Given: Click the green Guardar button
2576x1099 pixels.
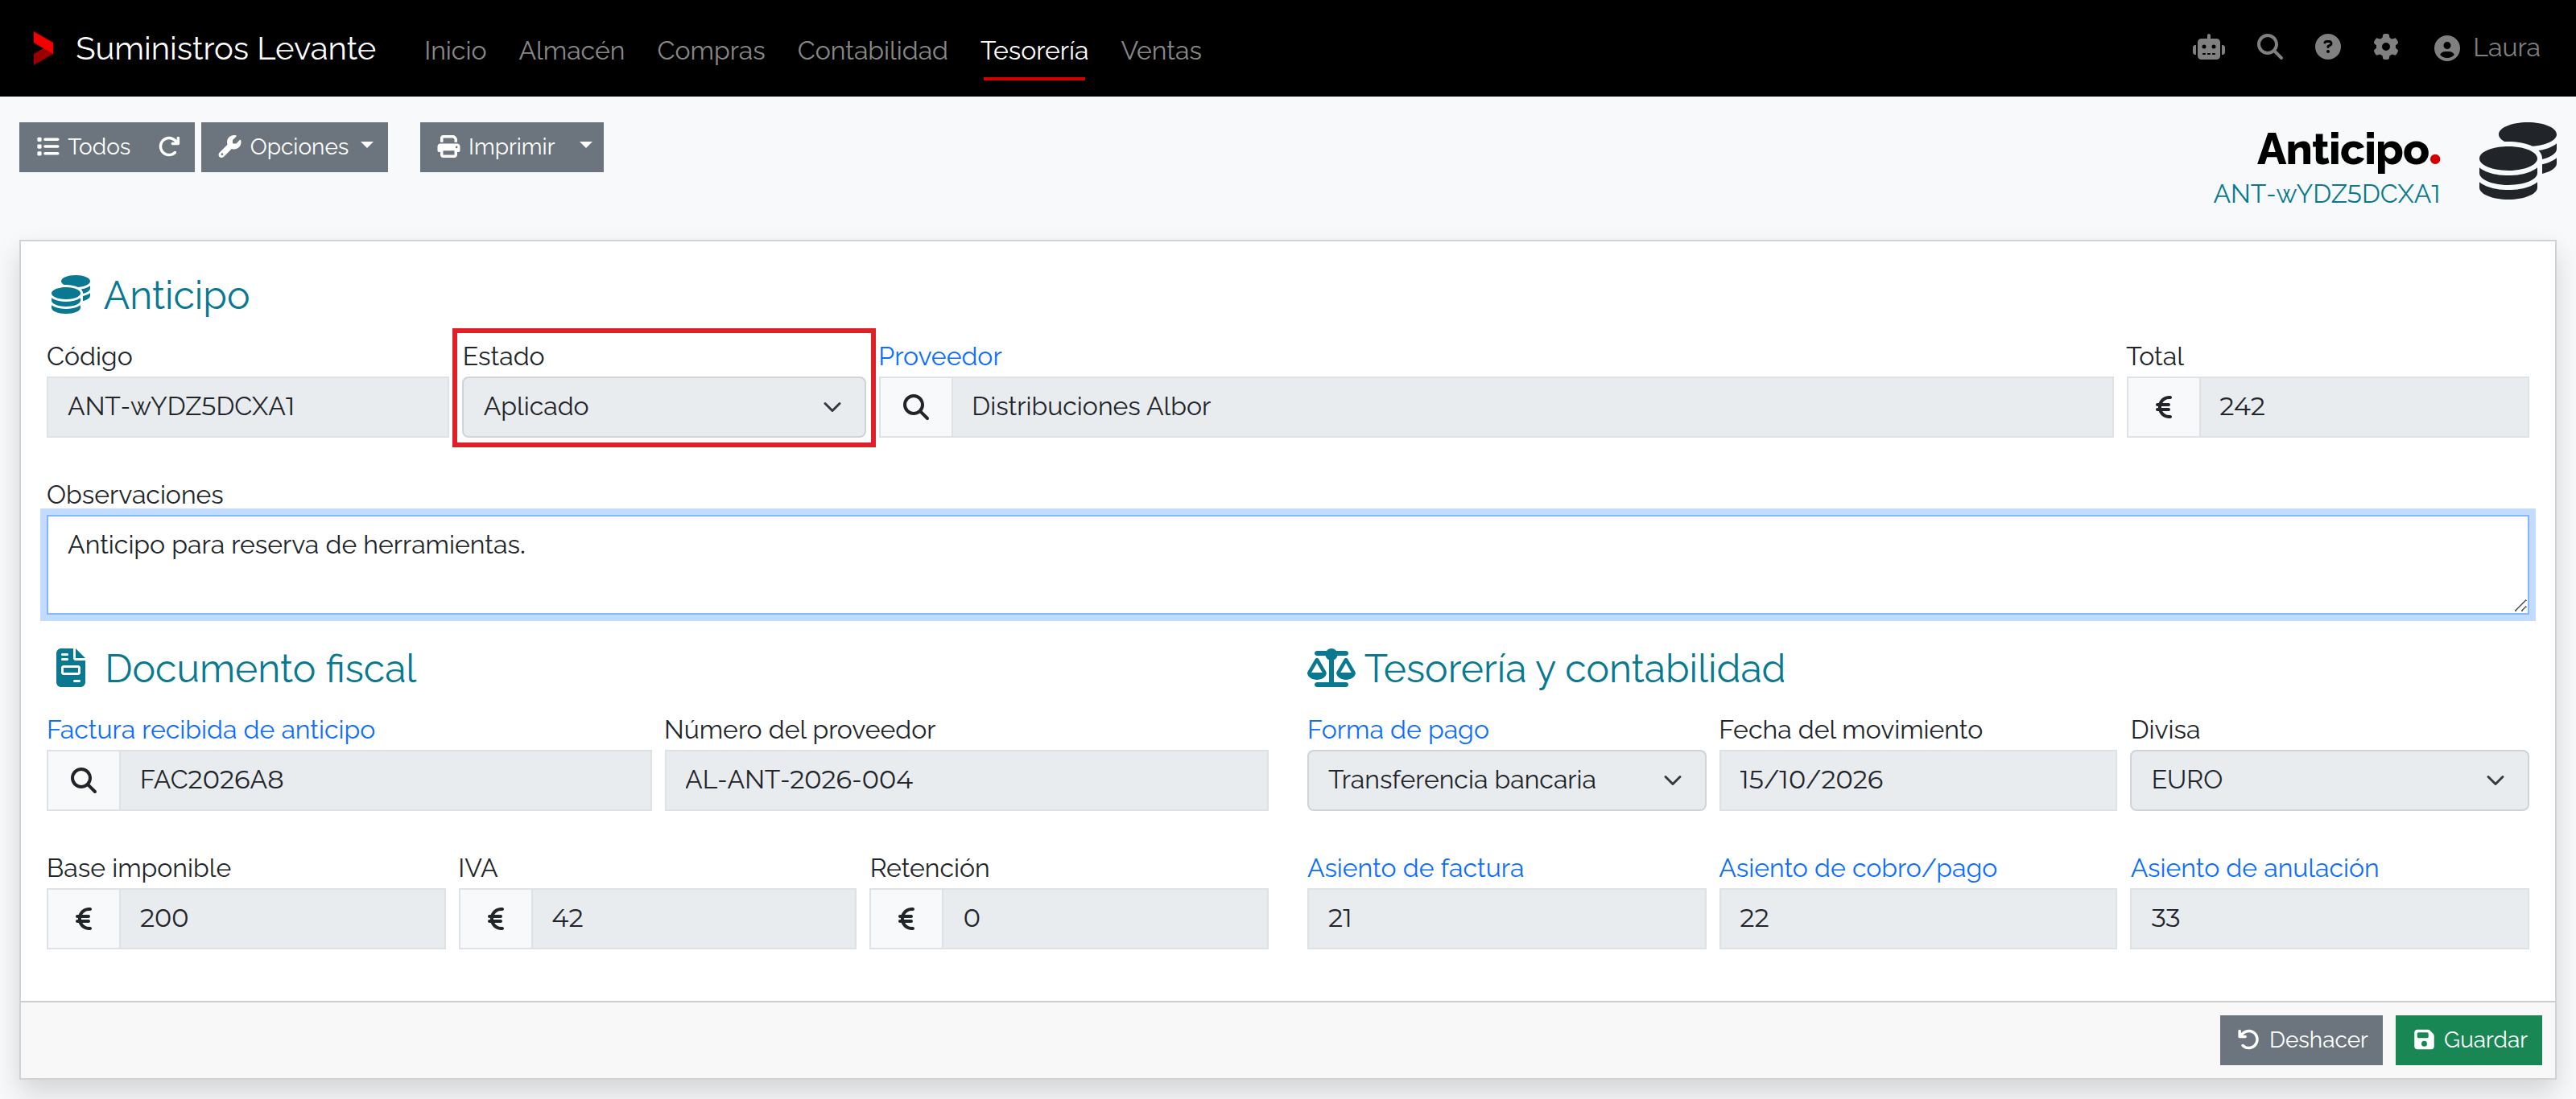Looking at the screenshot, I should click(x=2468, y=1040).
